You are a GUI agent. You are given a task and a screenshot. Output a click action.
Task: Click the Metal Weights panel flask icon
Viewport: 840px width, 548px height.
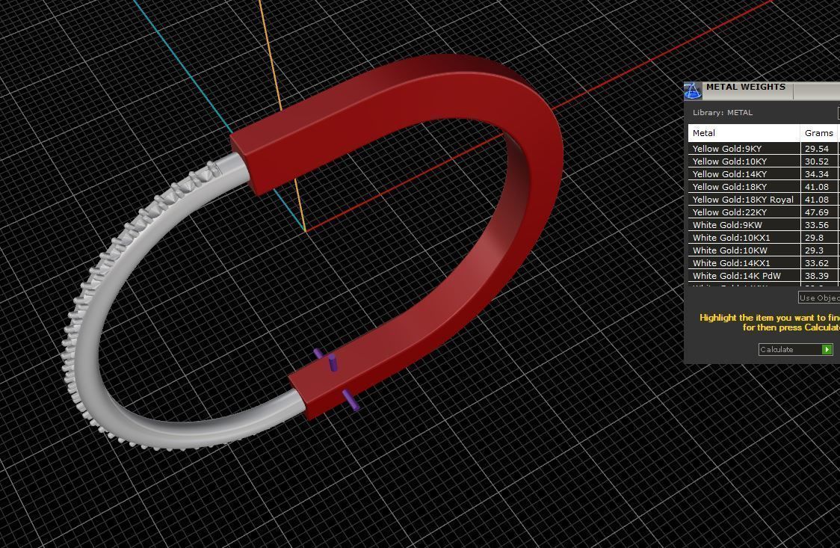pos(691,90)
